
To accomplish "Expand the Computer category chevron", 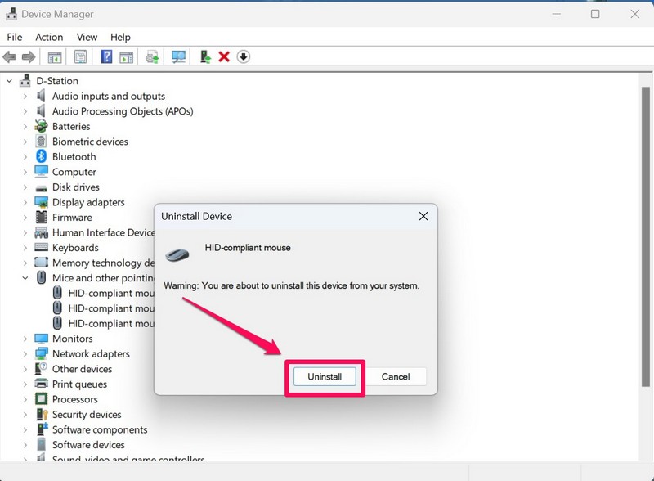I will point(25,172).
